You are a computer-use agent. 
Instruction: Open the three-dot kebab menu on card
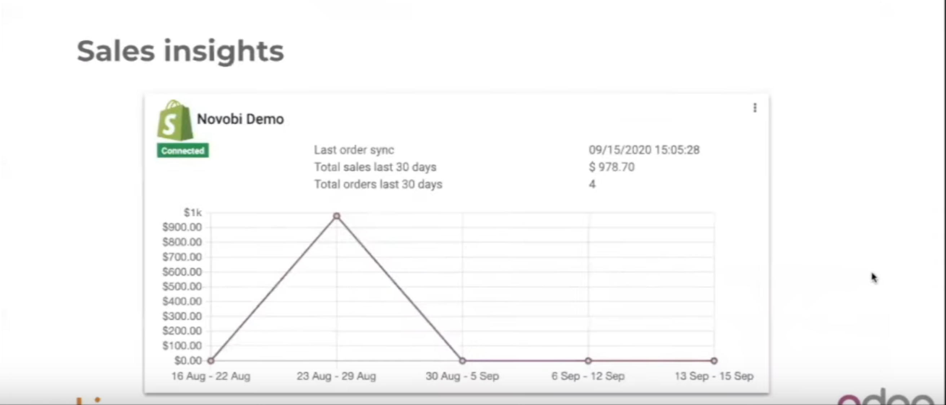click(755, 108)
